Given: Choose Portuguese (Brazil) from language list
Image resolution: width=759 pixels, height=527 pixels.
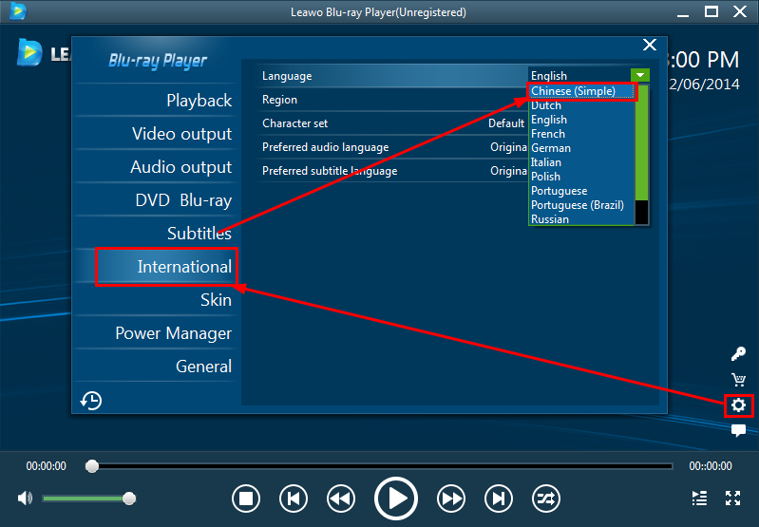Looking at the screenshot, I should [581, 205].
